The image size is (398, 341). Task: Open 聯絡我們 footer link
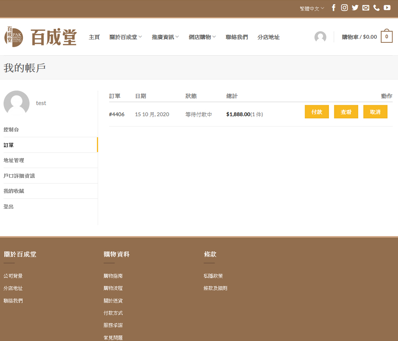pos(13,301)
